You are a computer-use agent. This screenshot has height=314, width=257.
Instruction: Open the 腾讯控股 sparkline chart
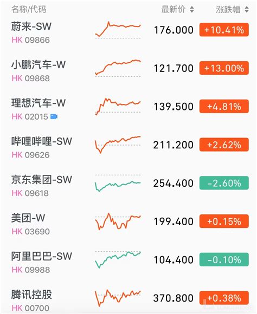coord(118,298)
